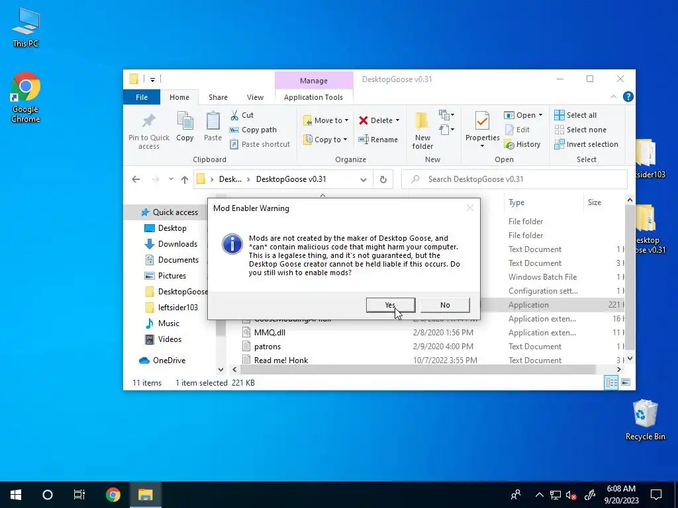Switch to Details view layout icon
This screenshot has height=508, width=678.
coord(611,383)
